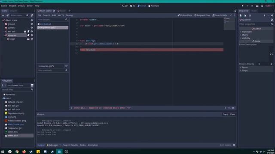Clear the Output log
The width and height of the screenshot is (275, 154).
click(232, 114)
